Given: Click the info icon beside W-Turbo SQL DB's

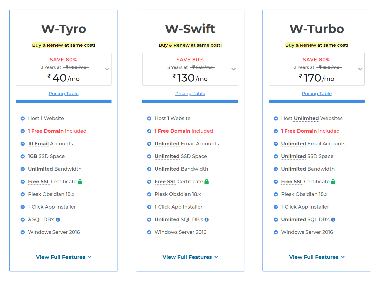Looking at the screenshot, I should click(x=333, y=220).
